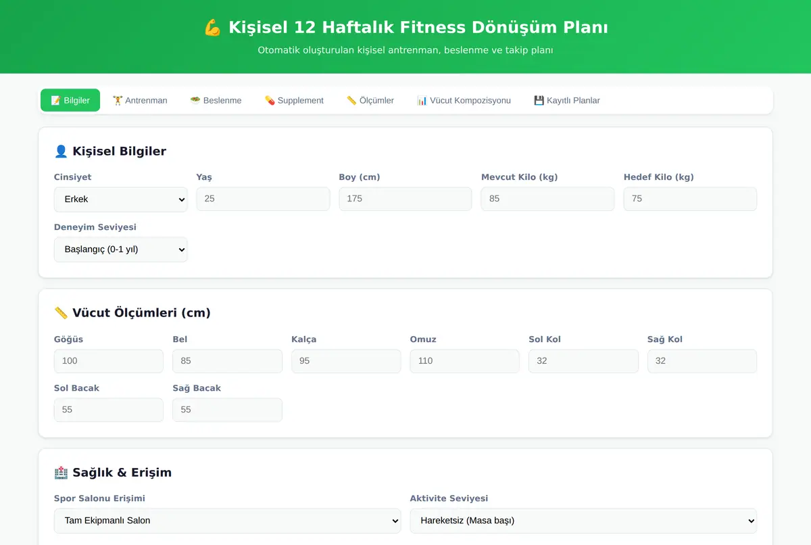
Task: Show the Kayıtlı Planlar tab
Action: coord(567,100)
